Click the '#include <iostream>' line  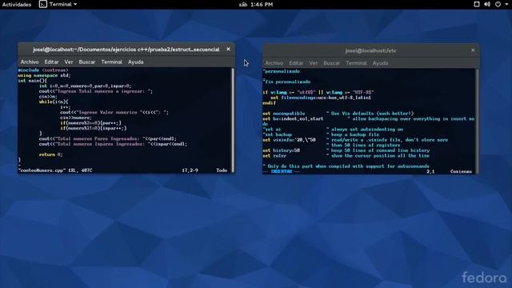pyautogui.click(x=43, y=70)
